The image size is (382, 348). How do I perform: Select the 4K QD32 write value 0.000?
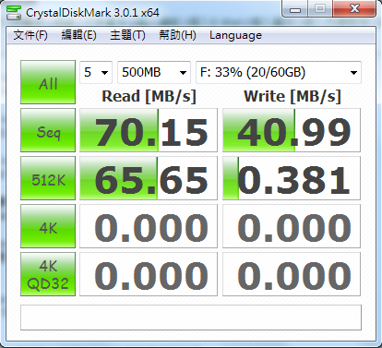[x=292, y=274]
